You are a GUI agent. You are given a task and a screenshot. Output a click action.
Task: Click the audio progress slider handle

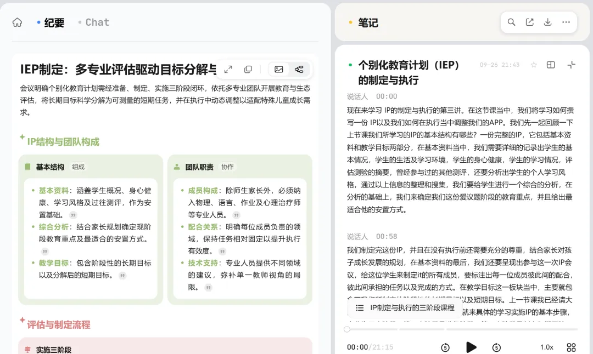(347, 329)
